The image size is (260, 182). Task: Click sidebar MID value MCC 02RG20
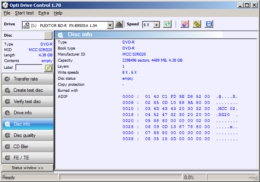[x=40, y=50]
